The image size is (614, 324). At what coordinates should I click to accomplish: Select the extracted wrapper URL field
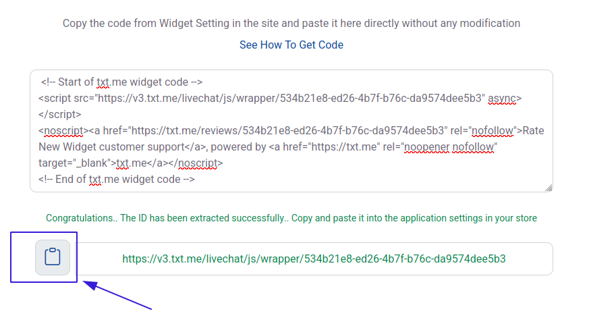314,259
